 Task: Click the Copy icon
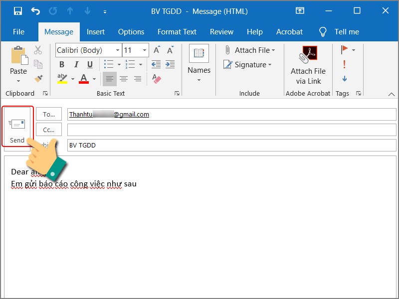[x=38, y=64]
